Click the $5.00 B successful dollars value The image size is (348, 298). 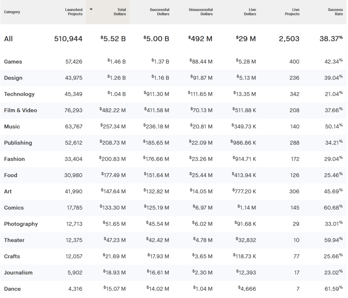[156, 39]
